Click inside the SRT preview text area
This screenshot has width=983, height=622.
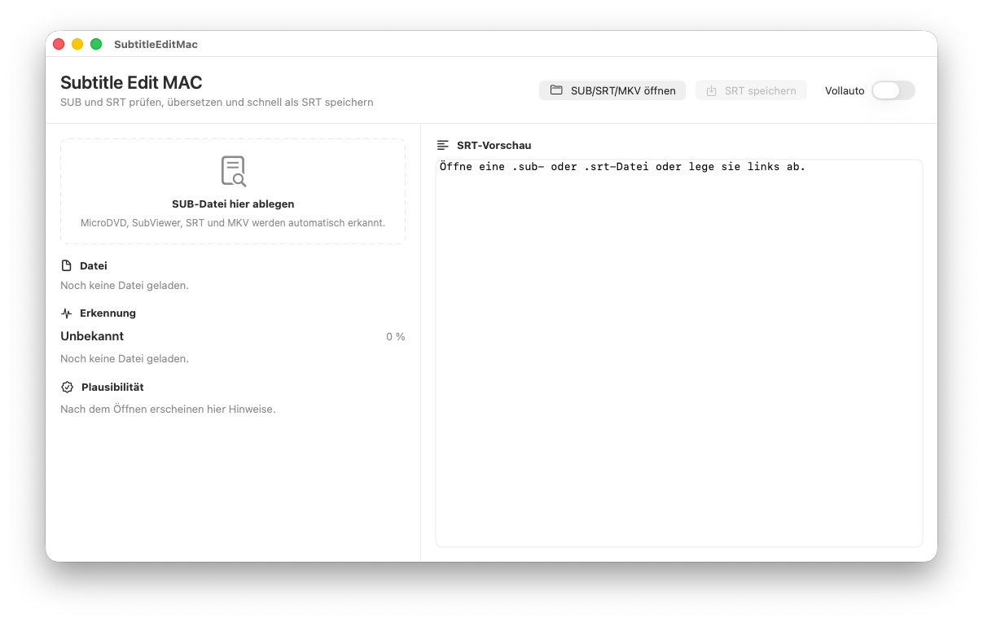[x=679, y=353]
